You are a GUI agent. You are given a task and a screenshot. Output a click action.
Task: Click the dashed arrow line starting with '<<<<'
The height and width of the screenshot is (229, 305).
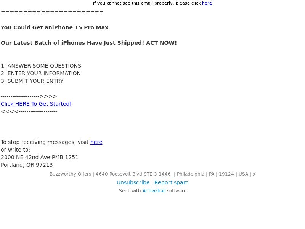click(29, 111)
